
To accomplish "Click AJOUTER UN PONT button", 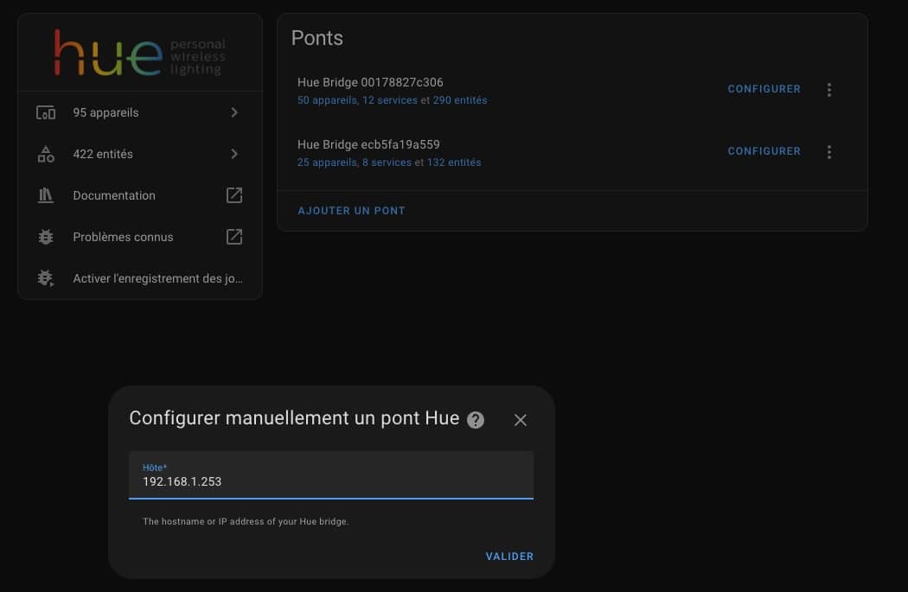I will coord(351,211).
